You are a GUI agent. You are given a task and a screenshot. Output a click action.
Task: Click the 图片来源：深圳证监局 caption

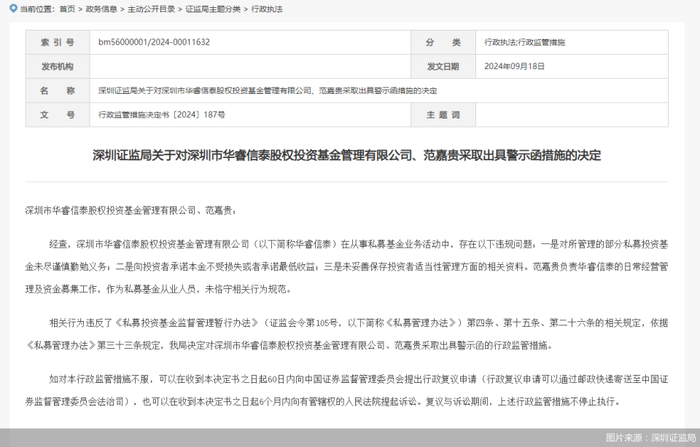click(650, 438)
